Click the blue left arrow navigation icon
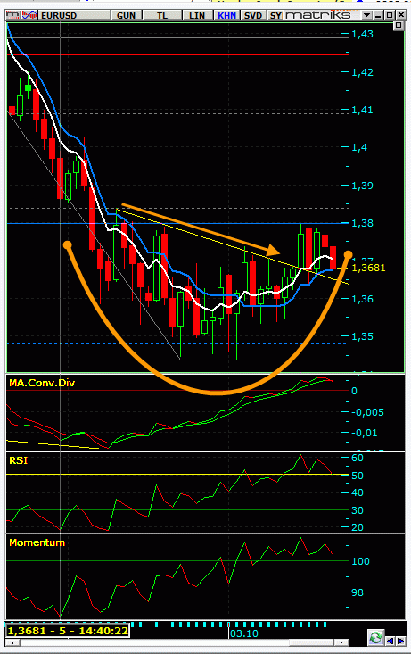 click(390, 641)
